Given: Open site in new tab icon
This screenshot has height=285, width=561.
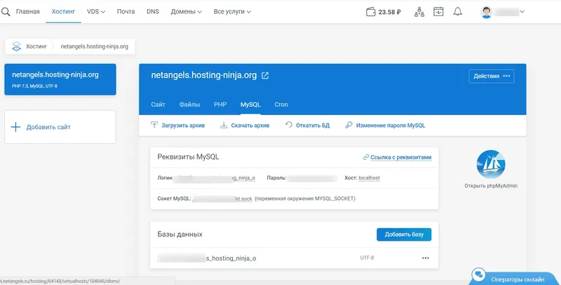Looking at the screenshot, I should click(x=265, y=76).
